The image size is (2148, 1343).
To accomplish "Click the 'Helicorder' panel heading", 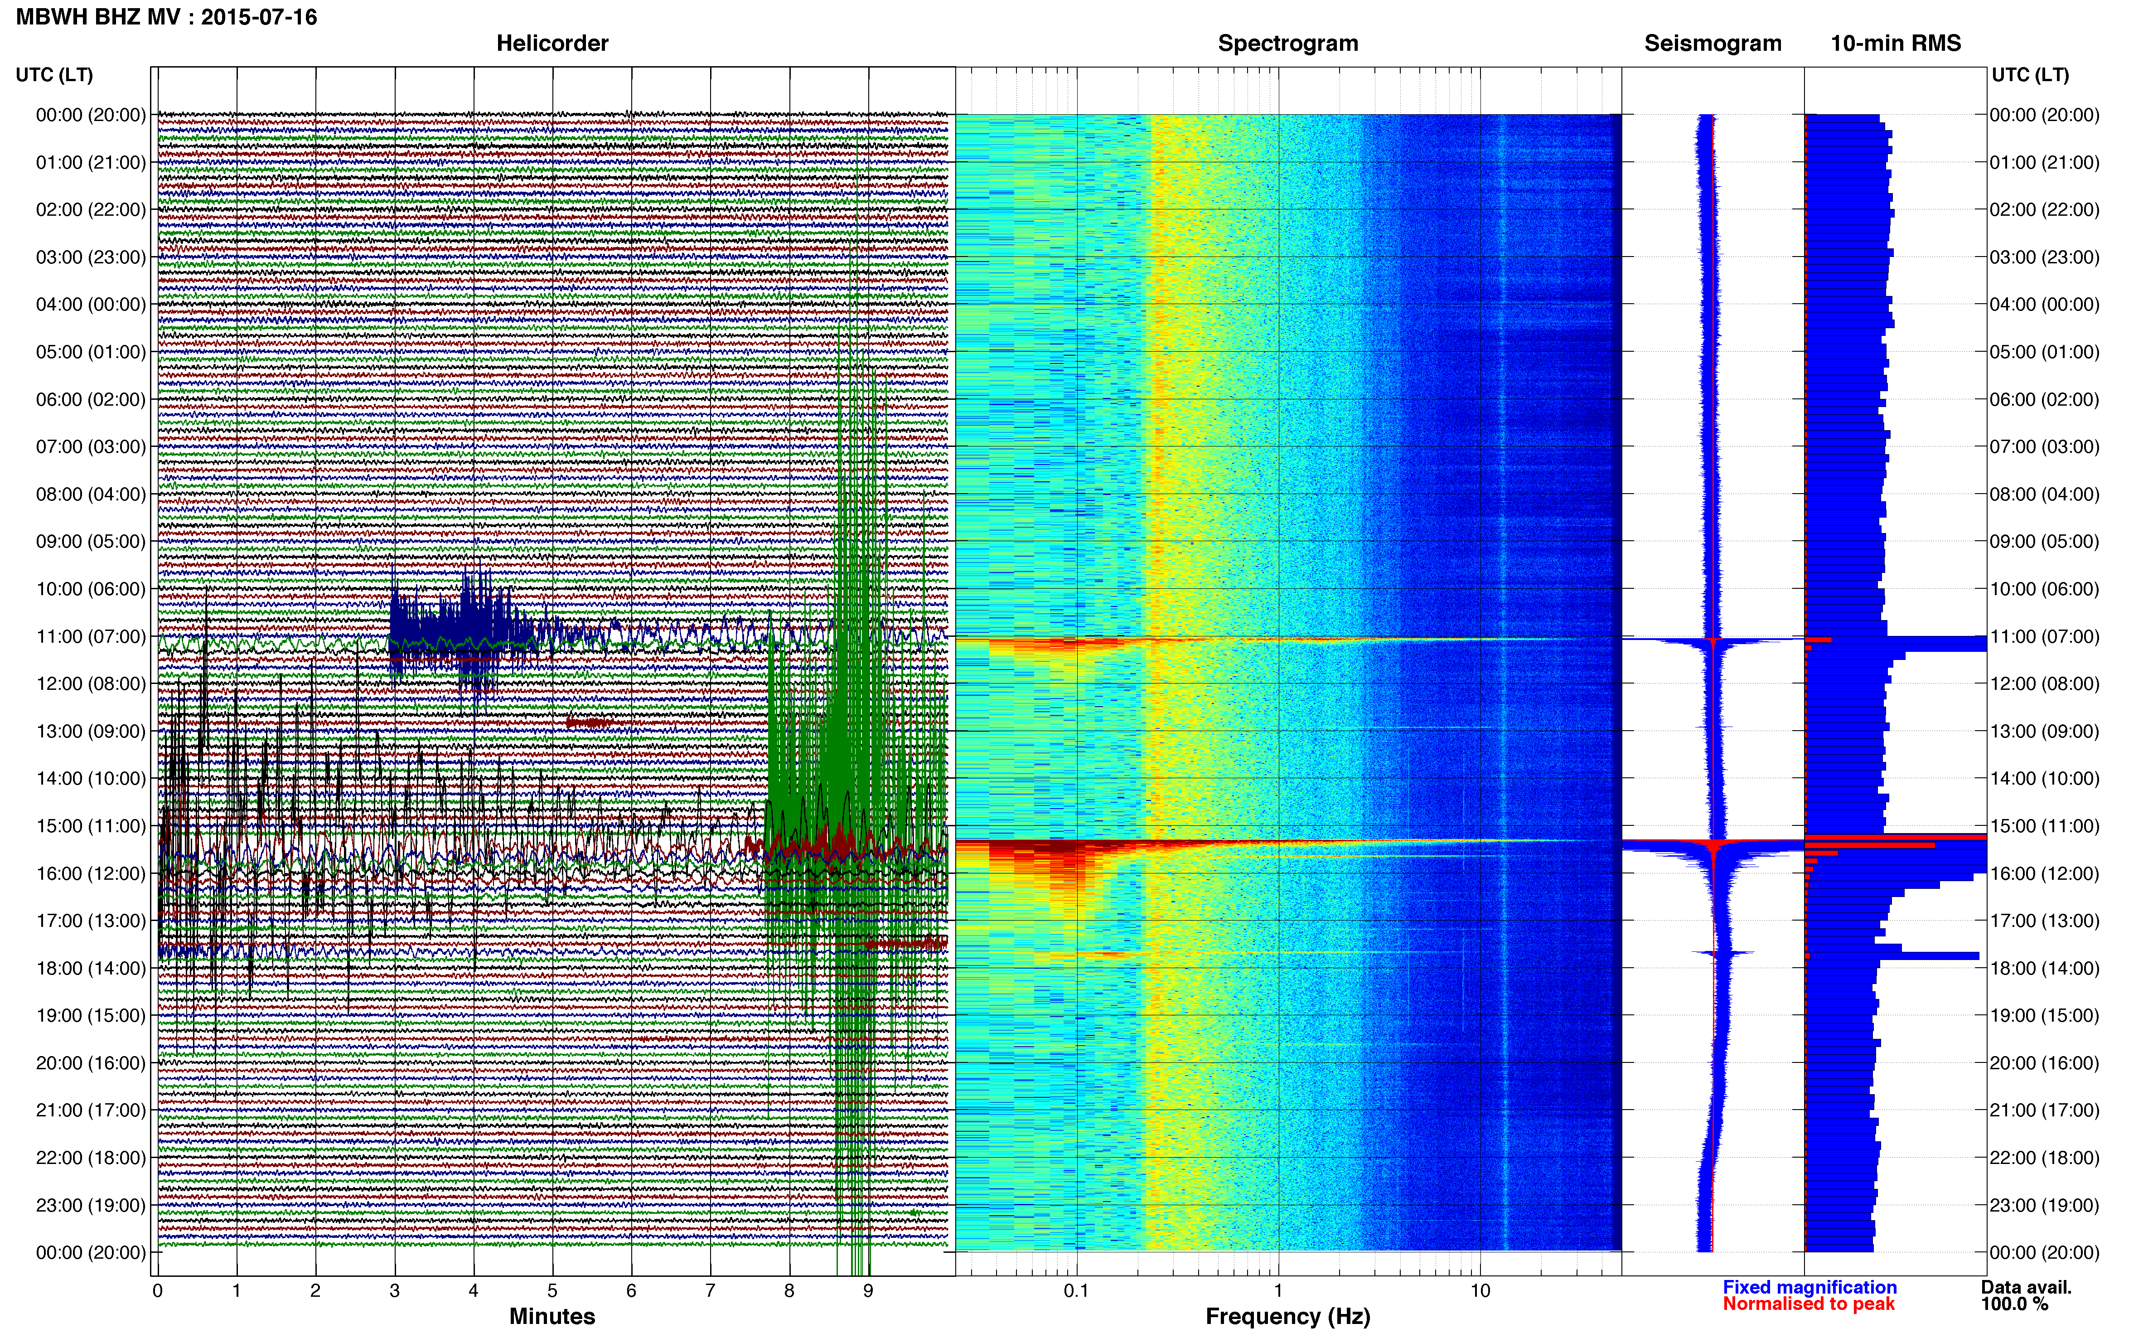I will point(552,43).
